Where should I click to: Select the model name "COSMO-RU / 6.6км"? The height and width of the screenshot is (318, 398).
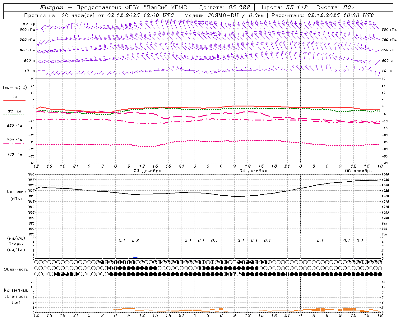236,15
